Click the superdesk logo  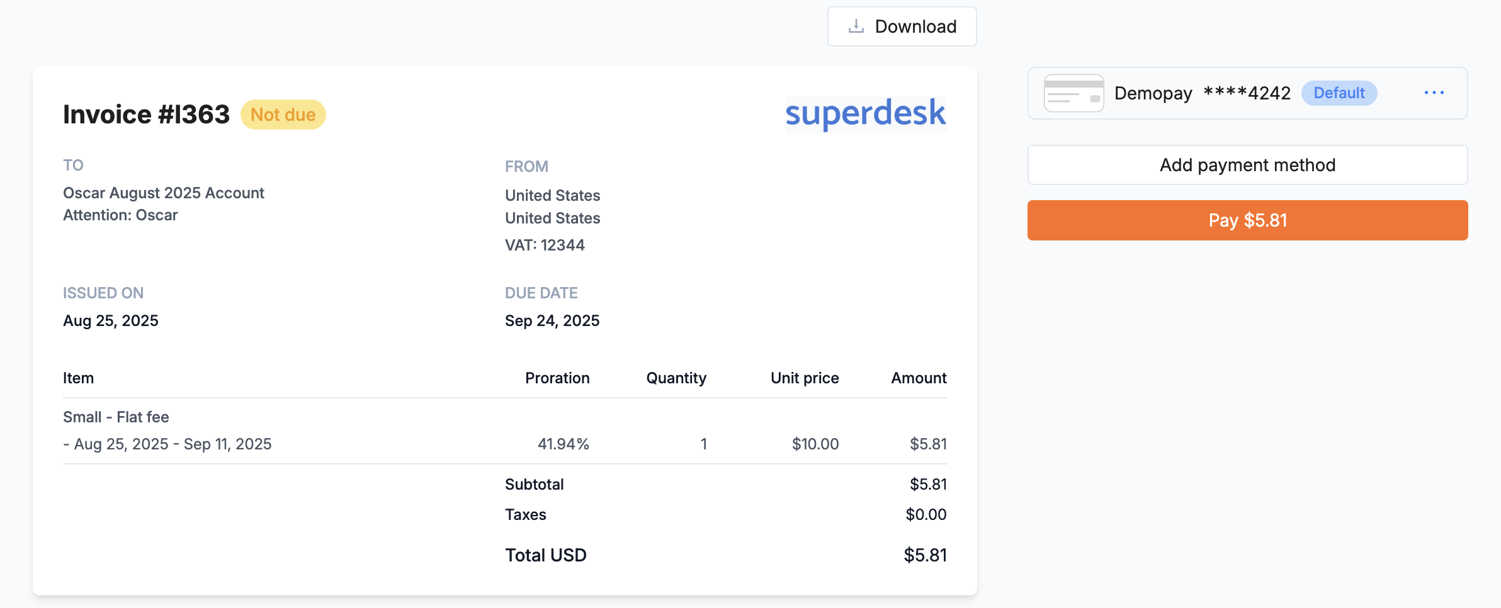pos(866,114)
